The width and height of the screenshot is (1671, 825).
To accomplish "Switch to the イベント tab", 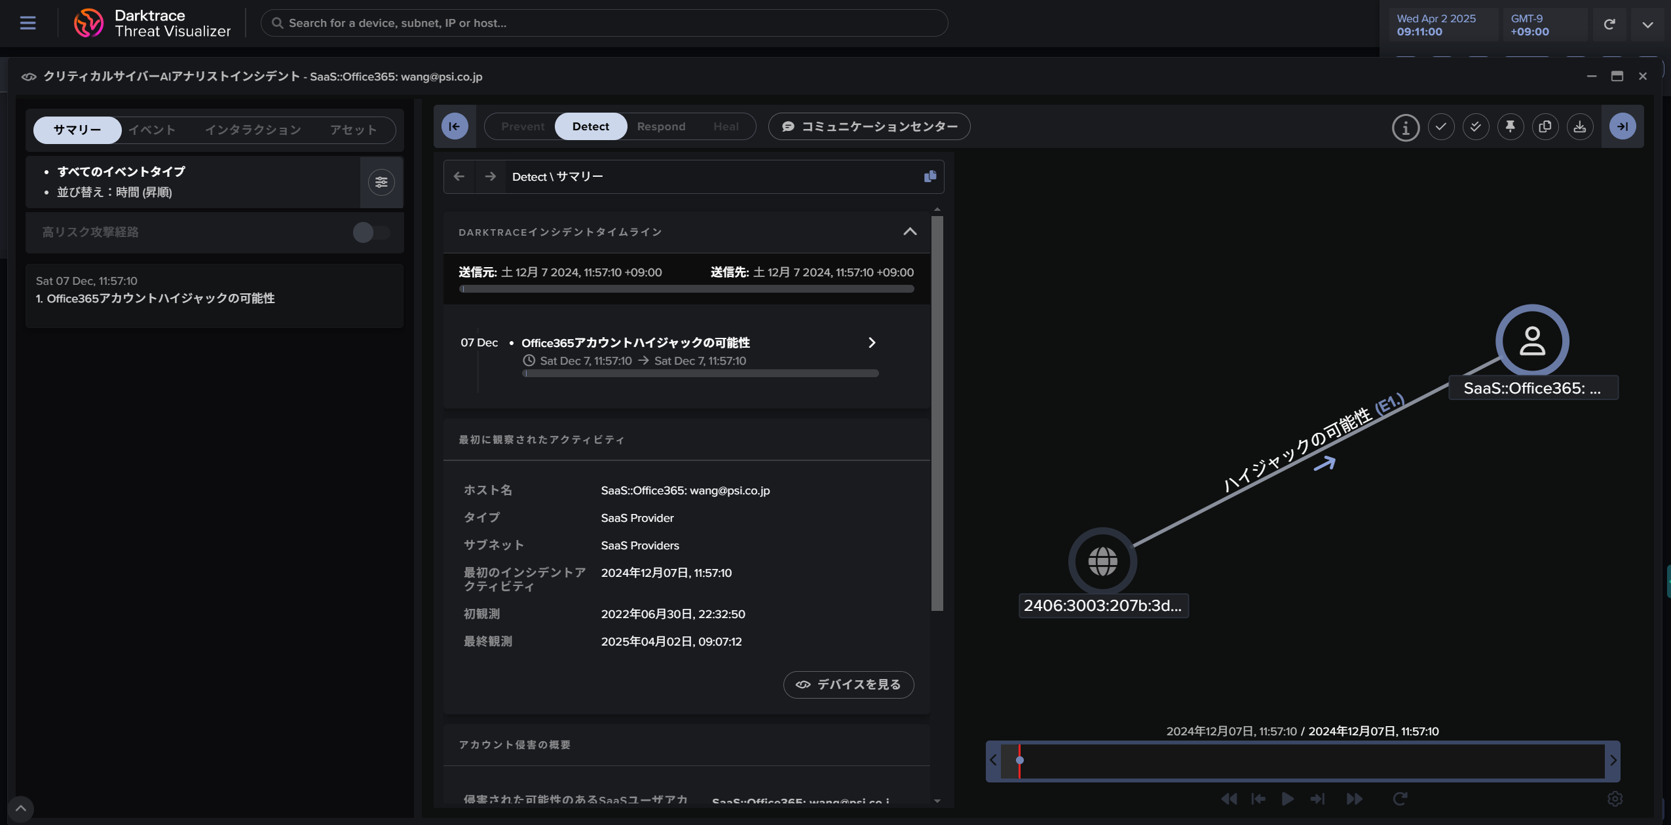I will 152,130.
